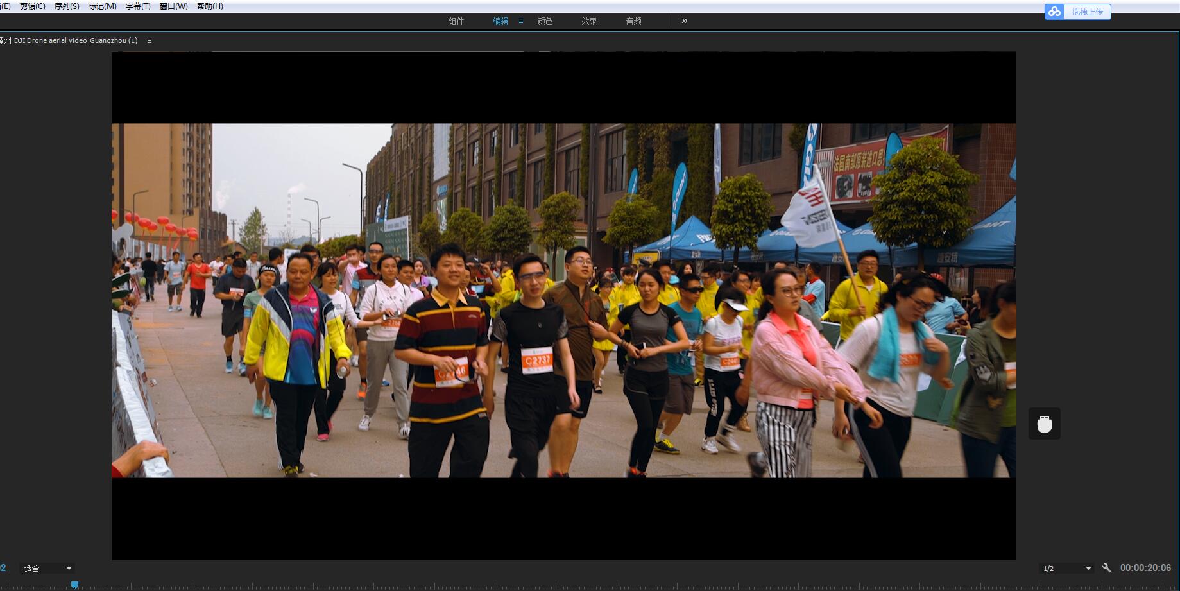Switch to the 效果 workspace tab
The width and height of the screenshot is (1180, 591).
[x=589, y=21]
